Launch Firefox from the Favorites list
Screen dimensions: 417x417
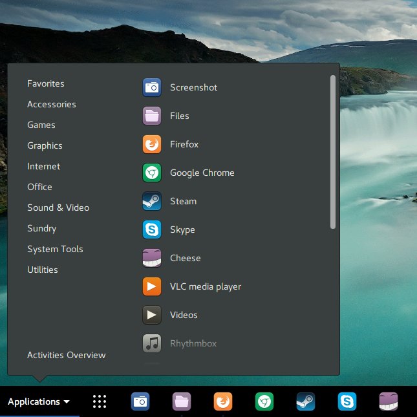pyautogui.click(x=184, y=144)
